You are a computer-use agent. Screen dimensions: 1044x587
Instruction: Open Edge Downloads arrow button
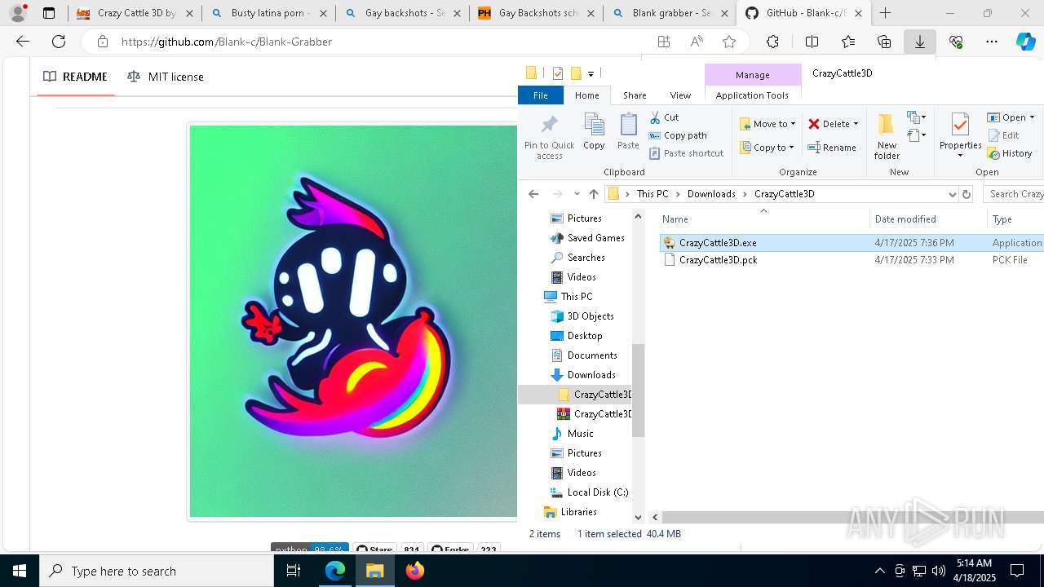click(x=920, y=42)
